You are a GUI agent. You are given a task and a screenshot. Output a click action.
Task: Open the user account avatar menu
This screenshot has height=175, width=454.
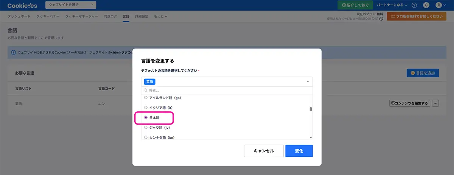440,5
